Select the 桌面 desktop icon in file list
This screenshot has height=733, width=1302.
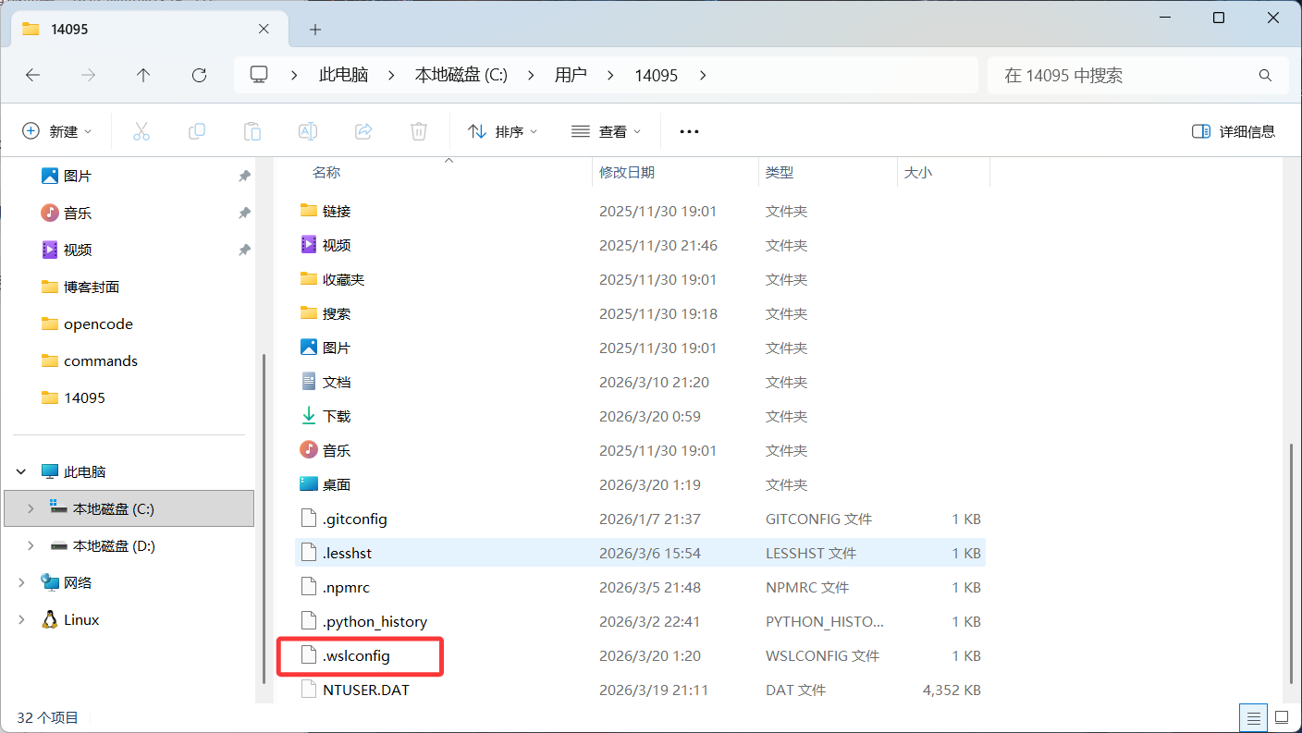[309, 484]
